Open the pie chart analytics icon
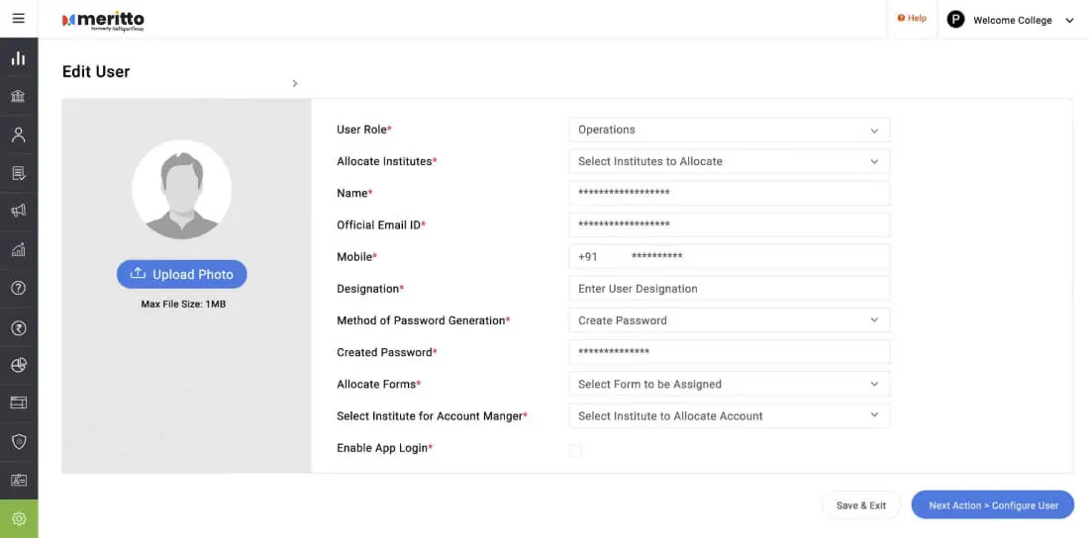 click(19, 365)
